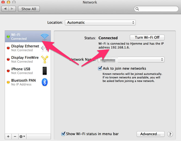Click Turn Wi-Fi Off button
The width and height of the screenshot is (181, 141).
tap(147, 37)
